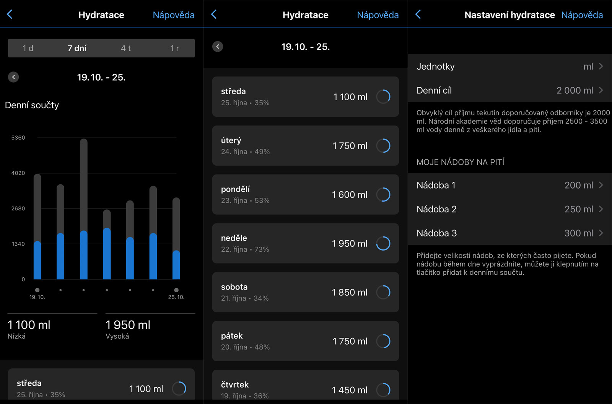This screenshot has height=404, width=612.
Task: Select the 7 dní time range tab
Action: 77,48
